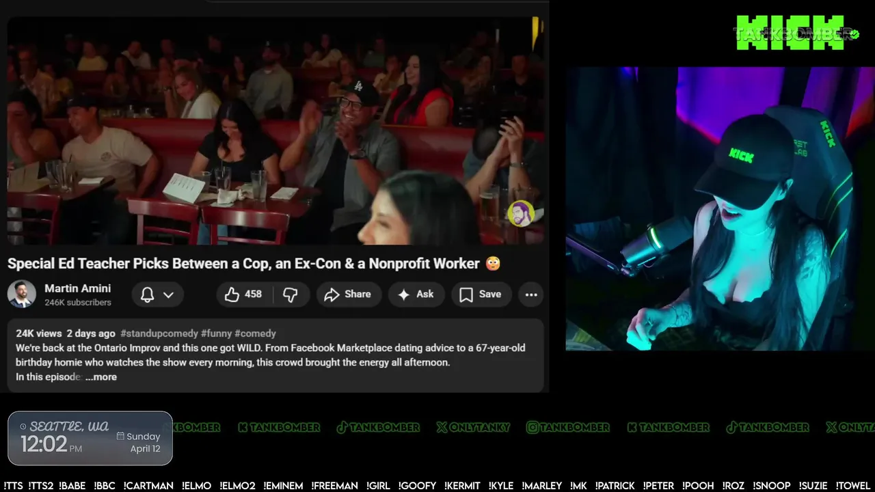Click the !GOOFY command text
The width and height of the screenshot is (875, 492).
pyautogui.click(x=416, y=486)
